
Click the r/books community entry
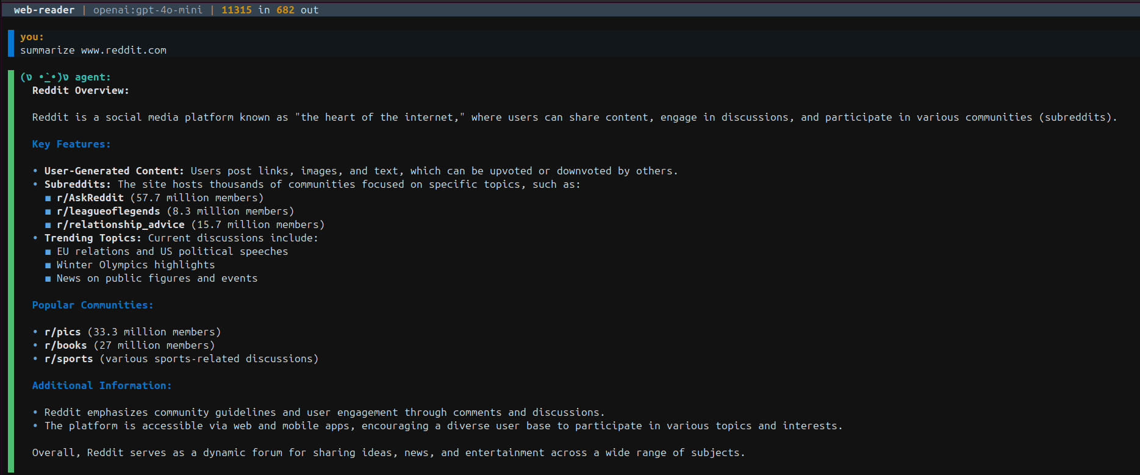pyautogui.click(x=65, y=346)
